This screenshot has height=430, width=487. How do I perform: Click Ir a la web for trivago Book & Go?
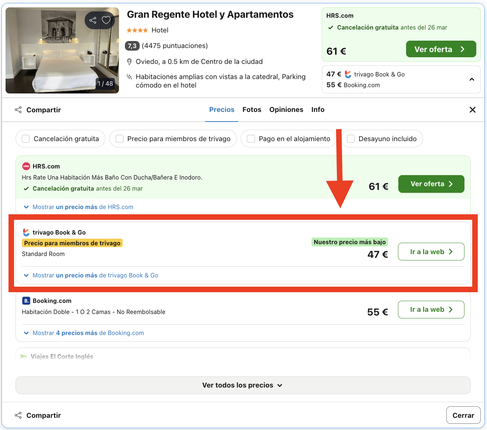(x=431, y=252)
